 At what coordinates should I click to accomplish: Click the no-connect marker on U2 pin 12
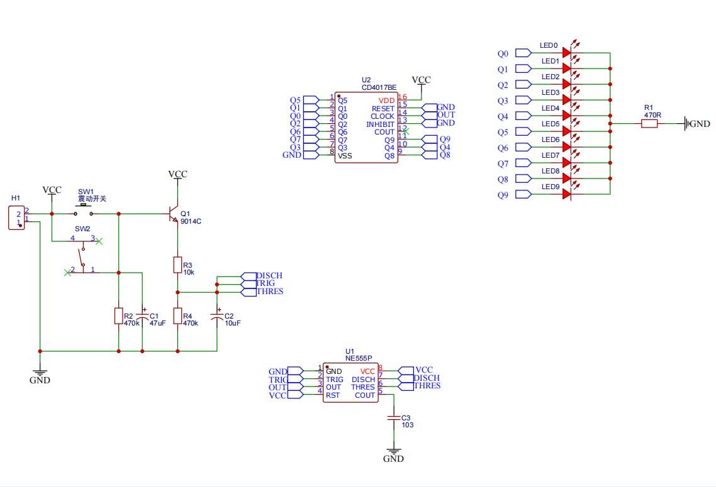tap(406, 131)
